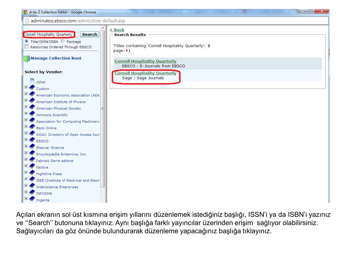Select the HighWire Press vendor
The image size is (353, 264).
[49, 174]
